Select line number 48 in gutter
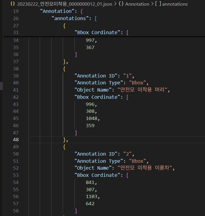Image resolution: width=205 pixels, height=216 pixels. tap(16, 140)
